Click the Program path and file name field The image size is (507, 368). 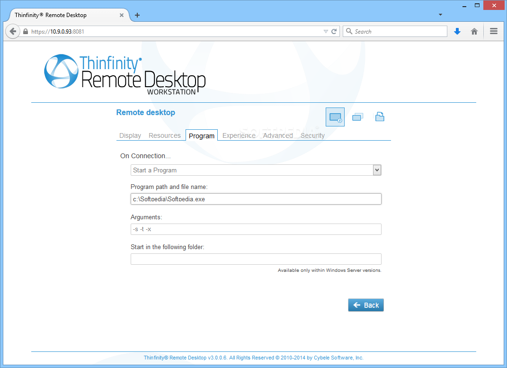pos(256,199)
